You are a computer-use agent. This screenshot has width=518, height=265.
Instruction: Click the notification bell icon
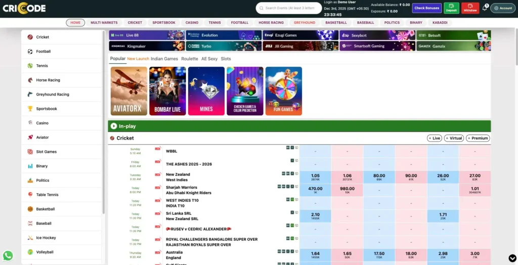pos(484,8)
